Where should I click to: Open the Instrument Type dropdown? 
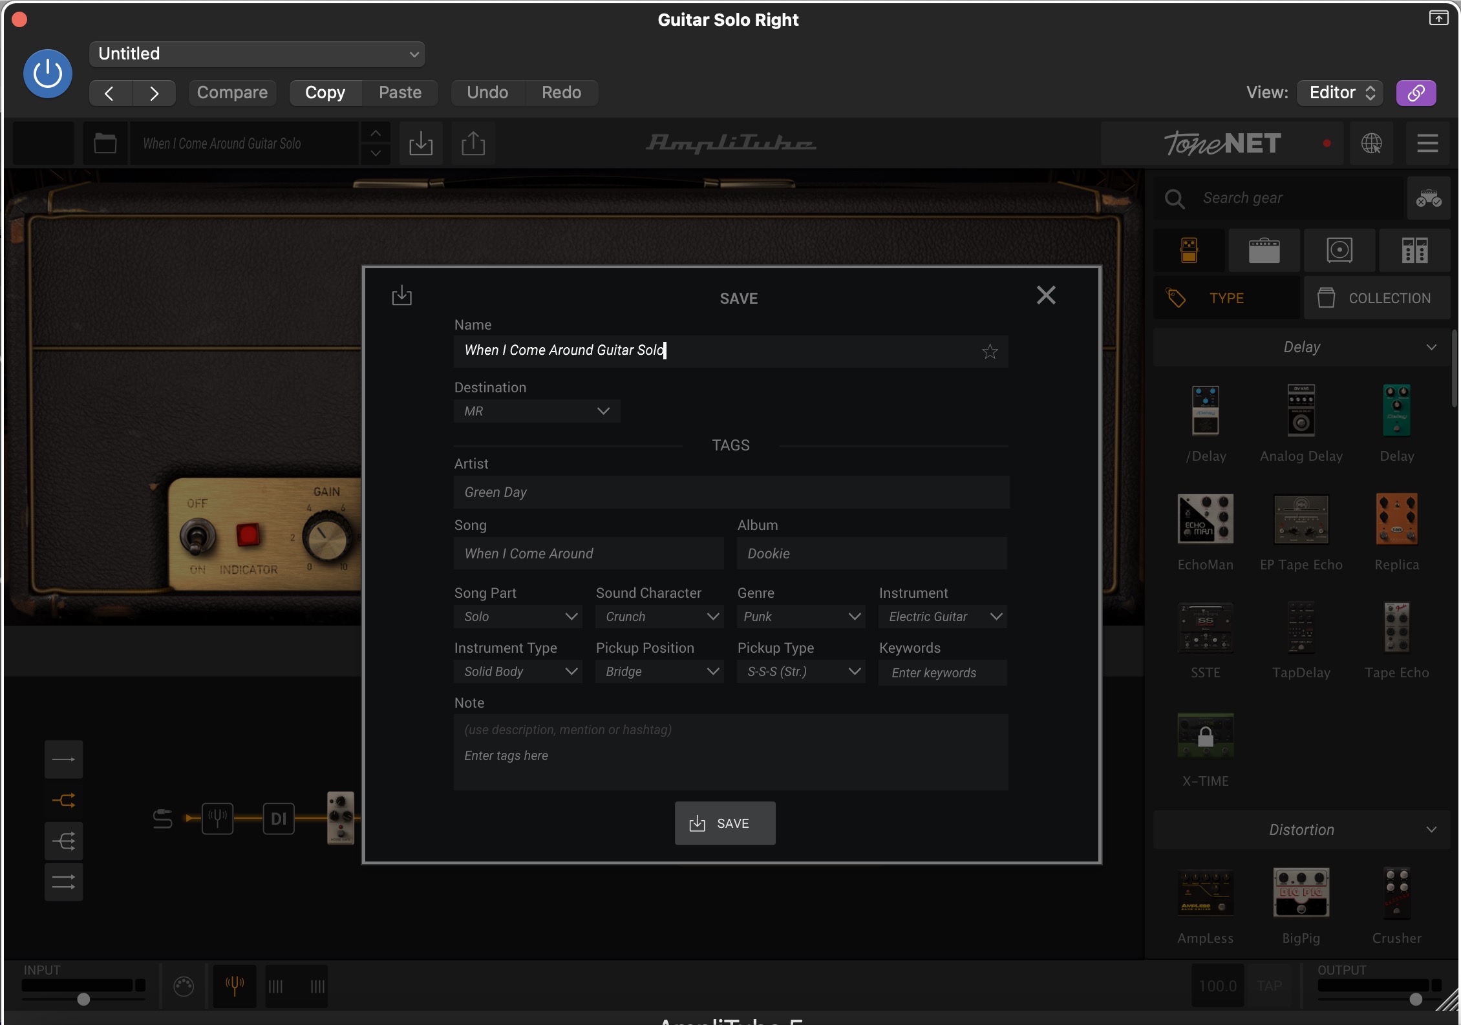518,671
